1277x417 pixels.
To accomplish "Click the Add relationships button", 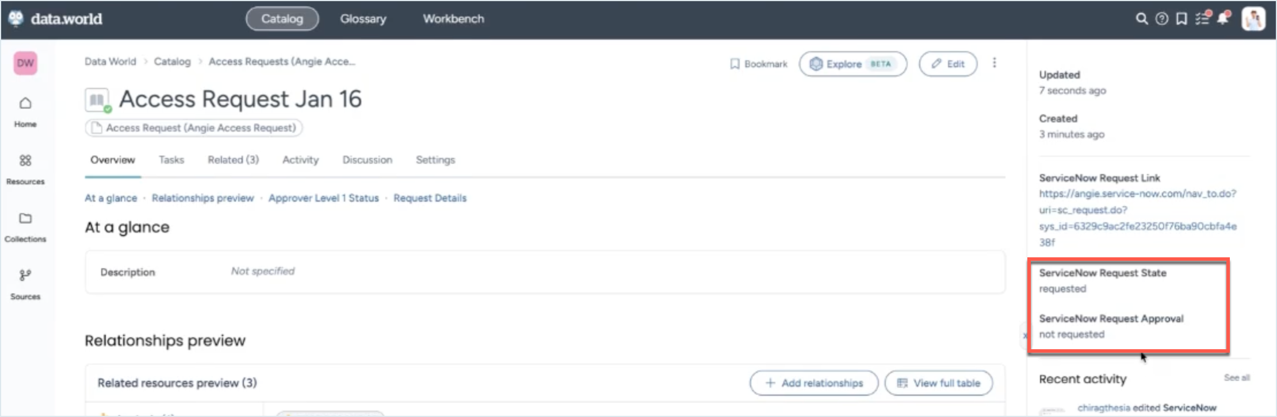I will [814, 383].
